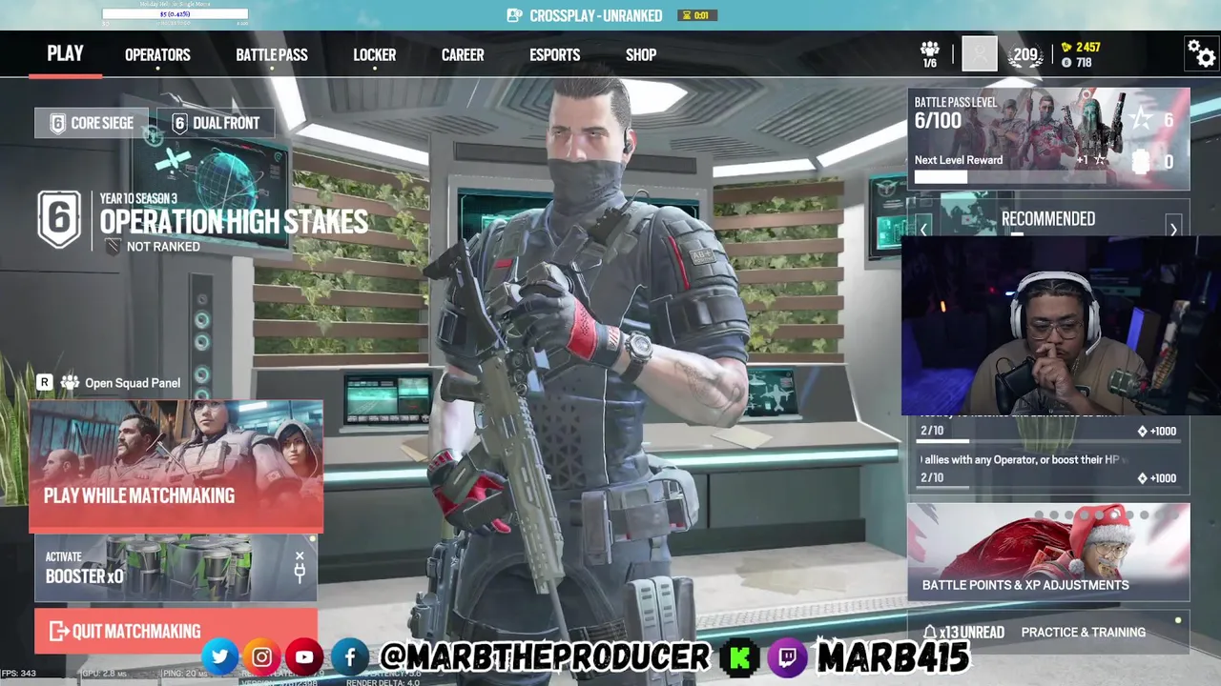This screenshot has width=1221, height=686.
Task: Open the player level 209 badge
Action: pos(1026,55)
